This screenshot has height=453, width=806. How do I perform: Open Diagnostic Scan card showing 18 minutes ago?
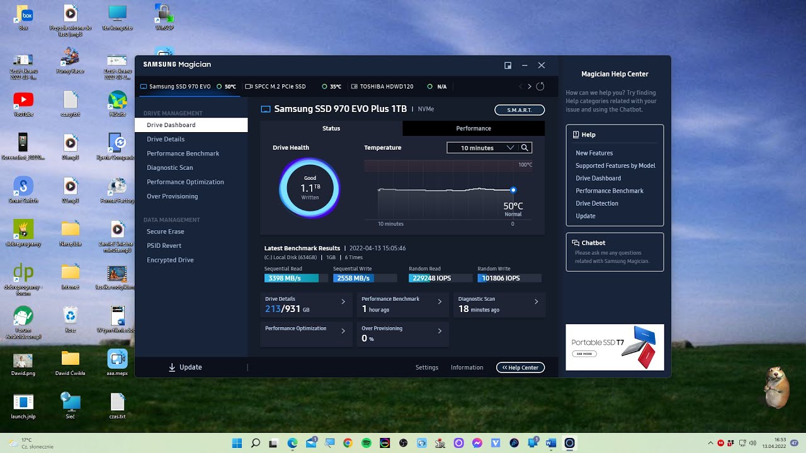tap(499, 305)
